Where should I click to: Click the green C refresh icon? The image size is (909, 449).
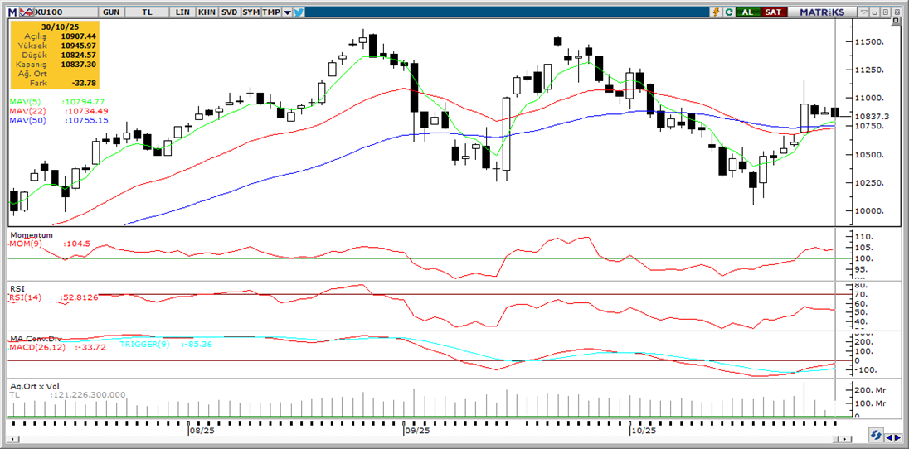tap(728, 12)
